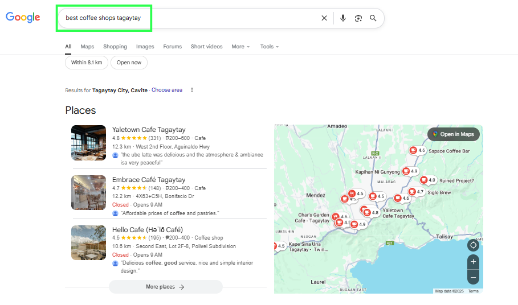Click the 4.9 pin near Char's Garden Cafe
The height and width of the screenshot is (305, 518).
coord(358,224)
